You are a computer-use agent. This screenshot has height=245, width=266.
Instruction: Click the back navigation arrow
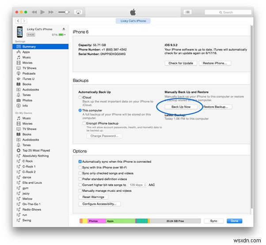(x=18, y=21)
